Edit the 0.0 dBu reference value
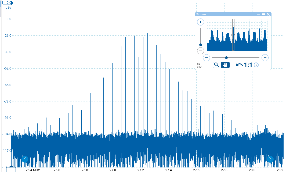Image resolution: width=286 pixels, height=172 pixels. coord(7,2)
